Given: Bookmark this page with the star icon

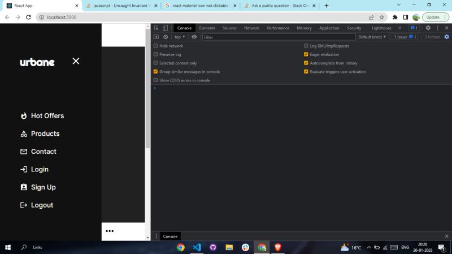Looking at the screenshot, I should click(x=382, y=18).
